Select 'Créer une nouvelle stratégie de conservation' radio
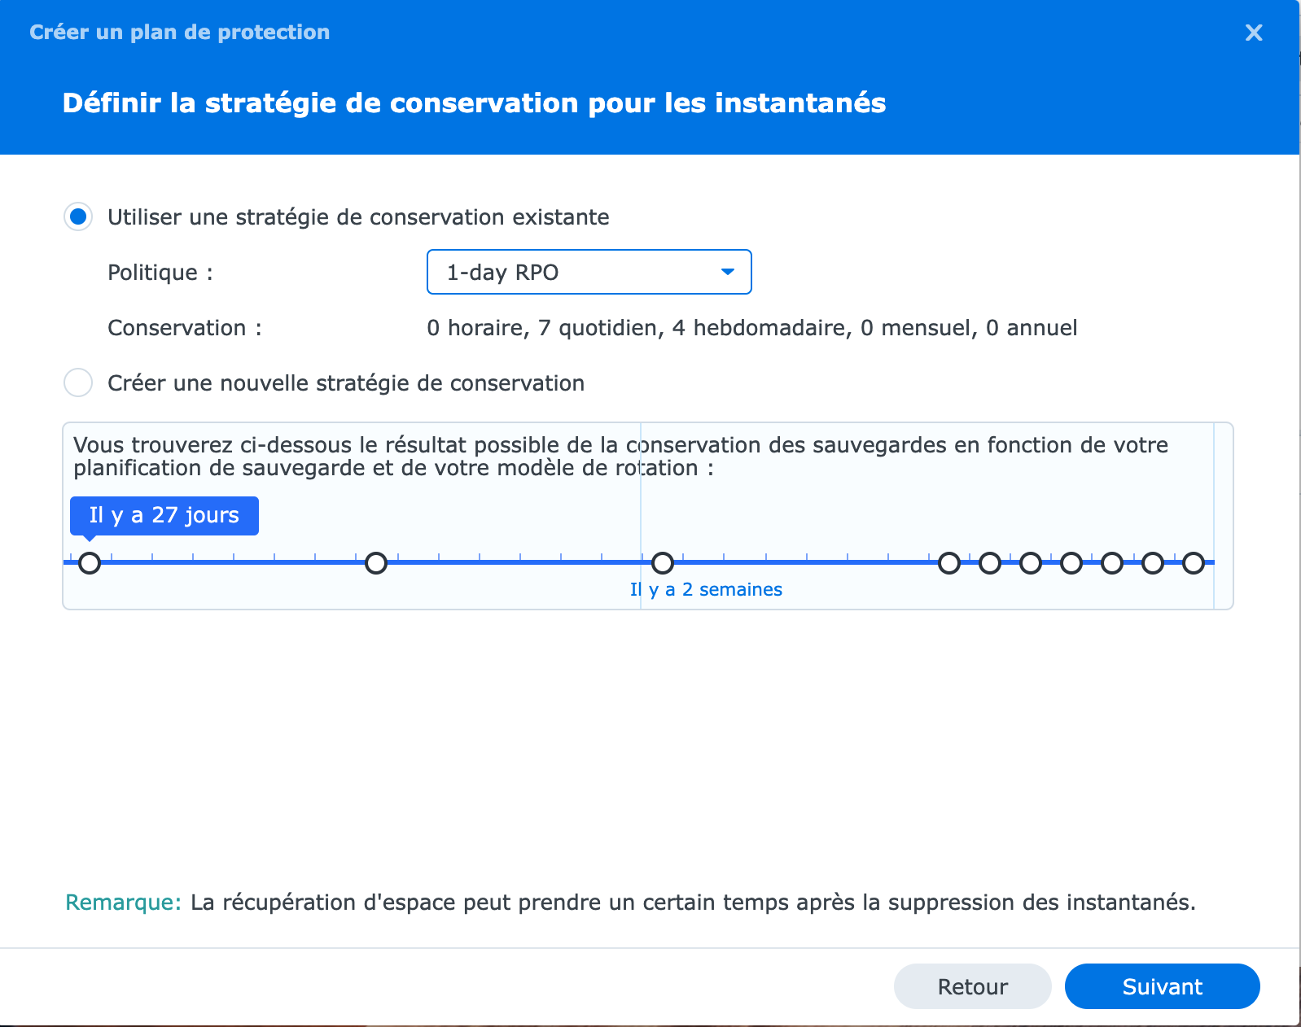 point(78,382)
